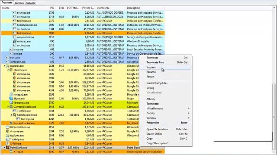Screen dimensions: 277x155
Task: Click the notepad.exe process icon
Action: (11, 95)
